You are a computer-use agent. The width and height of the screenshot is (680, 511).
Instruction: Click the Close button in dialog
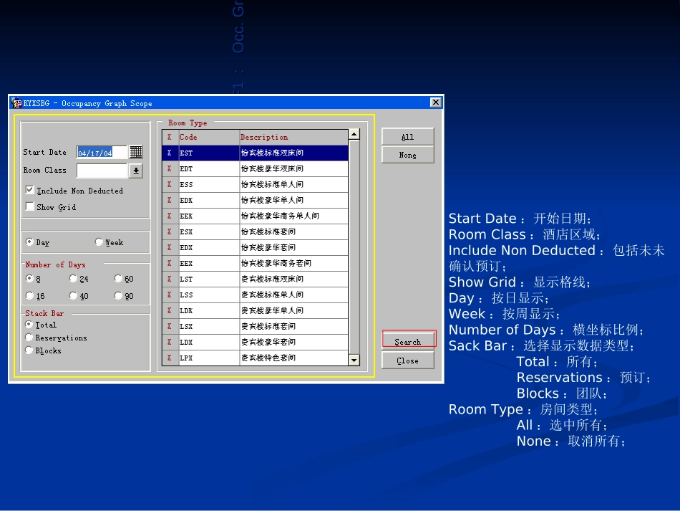coord(408,360)
